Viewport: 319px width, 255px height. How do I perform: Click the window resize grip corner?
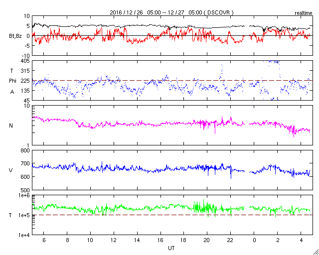click(316, 252)
